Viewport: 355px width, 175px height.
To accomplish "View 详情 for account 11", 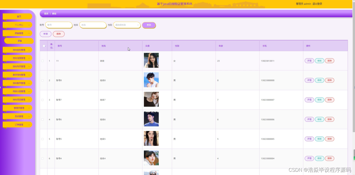I will tap(309, 61).
